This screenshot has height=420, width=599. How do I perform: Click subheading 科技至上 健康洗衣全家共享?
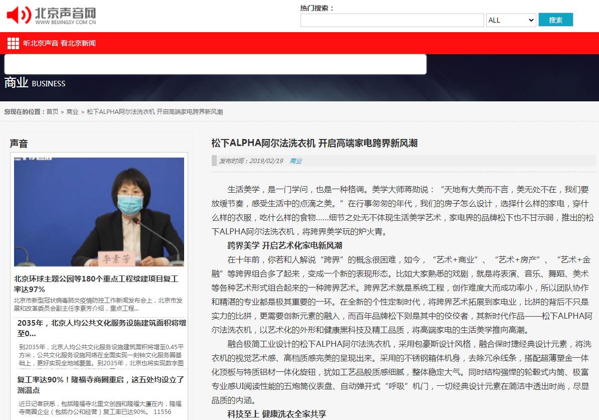click(x=276, y=414)
